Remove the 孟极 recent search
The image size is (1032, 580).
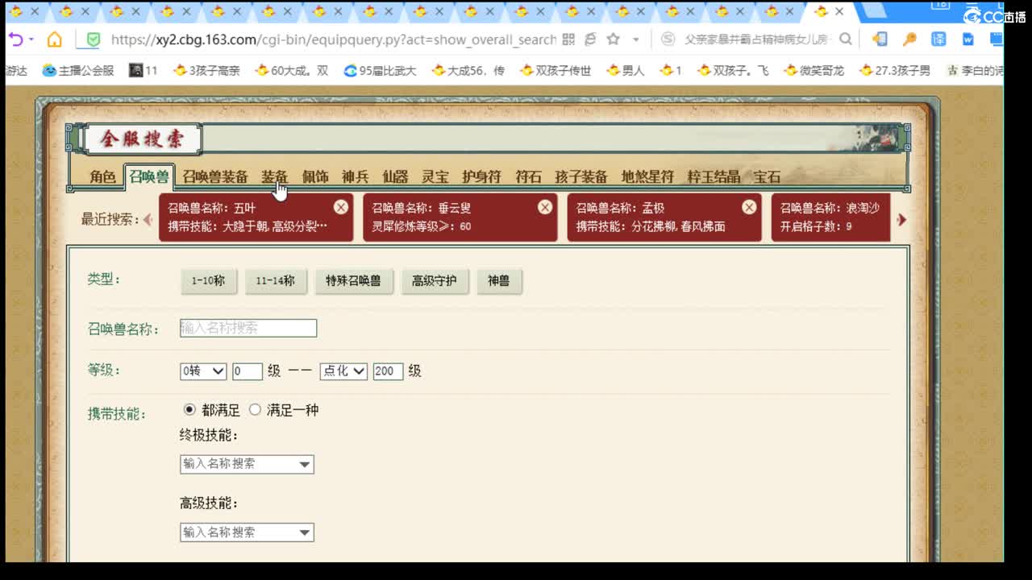coord(749,207)
